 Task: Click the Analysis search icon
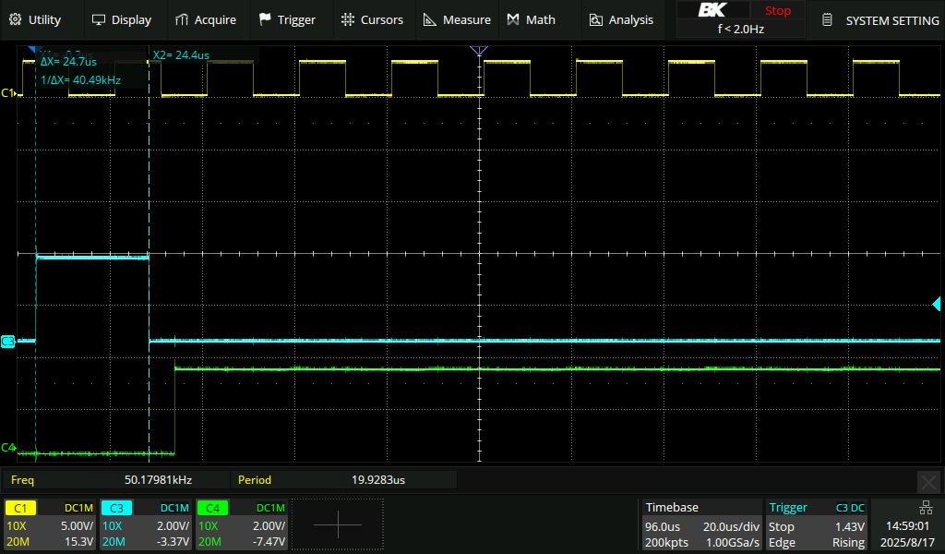pos(595,20)
